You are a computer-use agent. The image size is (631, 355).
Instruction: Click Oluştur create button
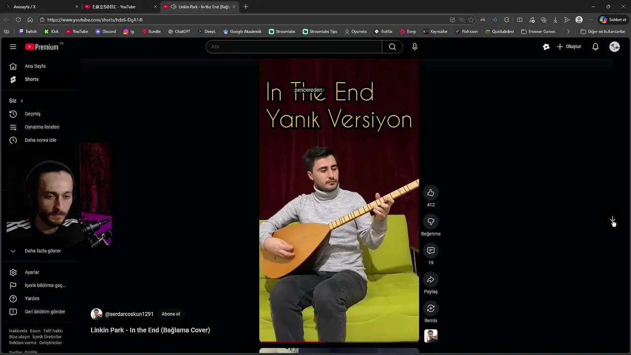[x=569, y=47]
